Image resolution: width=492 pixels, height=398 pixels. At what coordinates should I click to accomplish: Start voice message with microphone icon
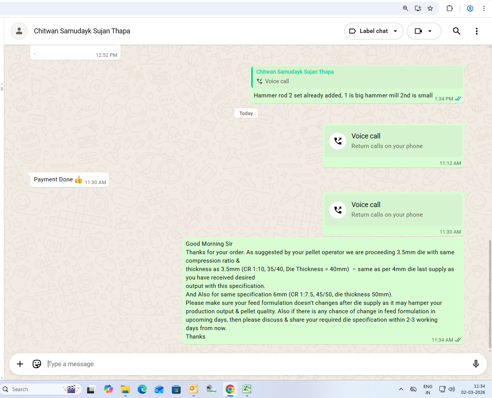tap(476, 364)
